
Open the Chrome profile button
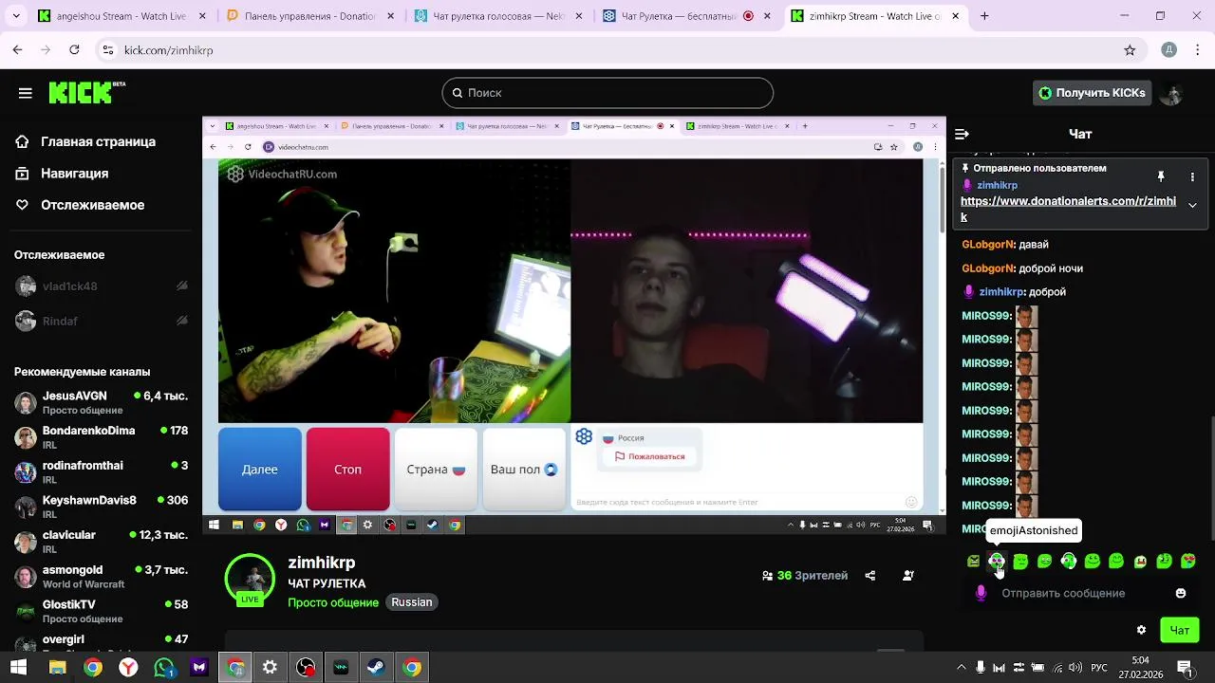point(1169,50)
